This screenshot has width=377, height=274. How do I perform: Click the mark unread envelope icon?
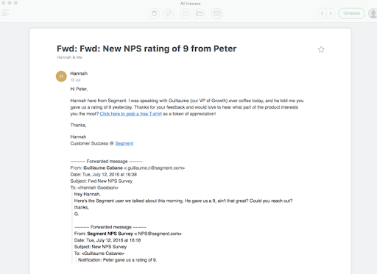click(216, 13)
